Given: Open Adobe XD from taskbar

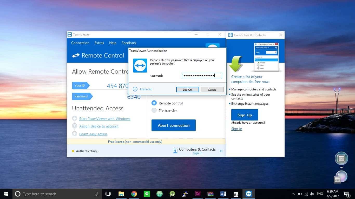Looking at the screenshot, I should coord(198,194).
